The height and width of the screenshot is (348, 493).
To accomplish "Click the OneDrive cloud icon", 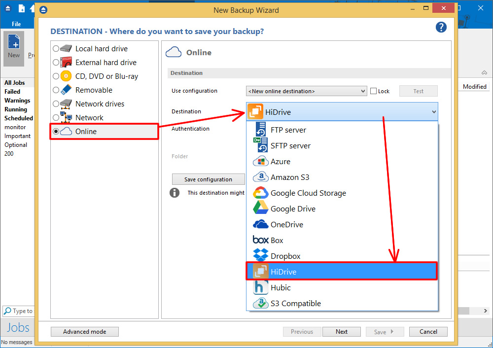I will tap(260, 224).
